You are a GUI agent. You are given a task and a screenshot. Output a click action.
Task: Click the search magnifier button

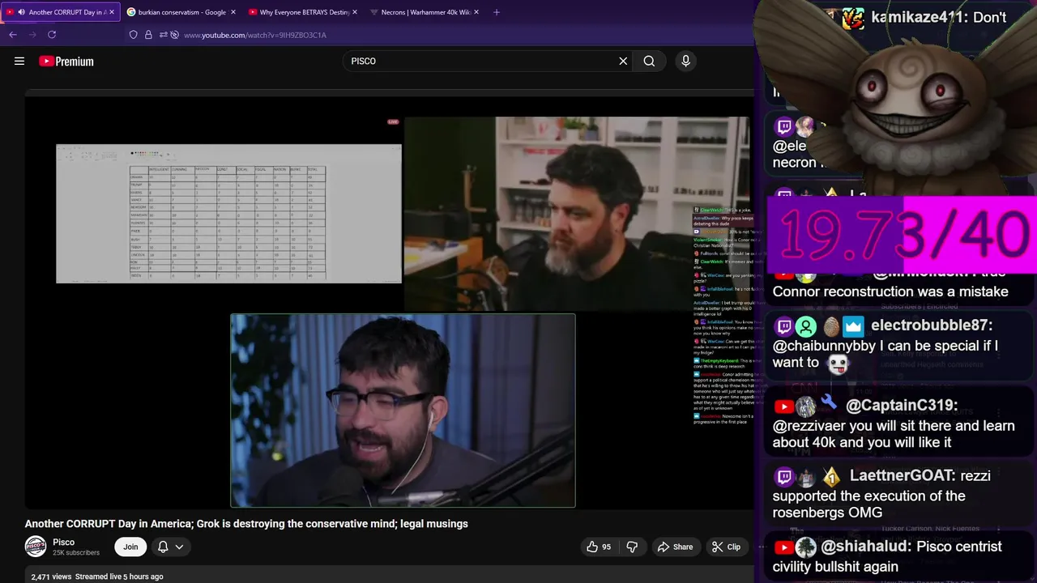649,61
